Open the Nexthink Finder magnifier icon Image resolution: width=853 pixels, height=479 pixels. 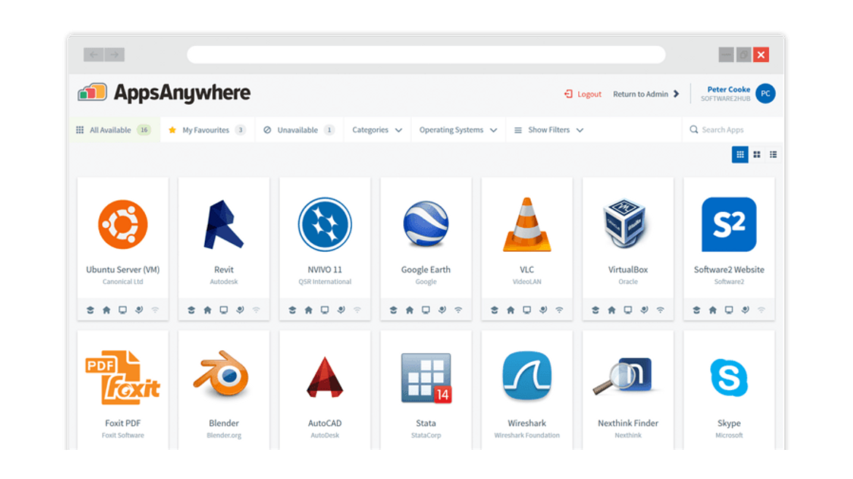623,376
